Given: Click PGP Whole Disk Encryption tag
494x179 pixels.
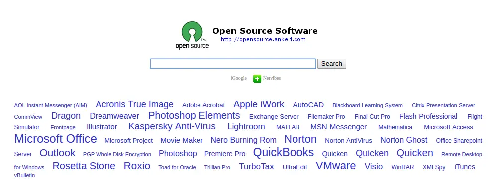Looking at the screenshot, I should (117, 155).
